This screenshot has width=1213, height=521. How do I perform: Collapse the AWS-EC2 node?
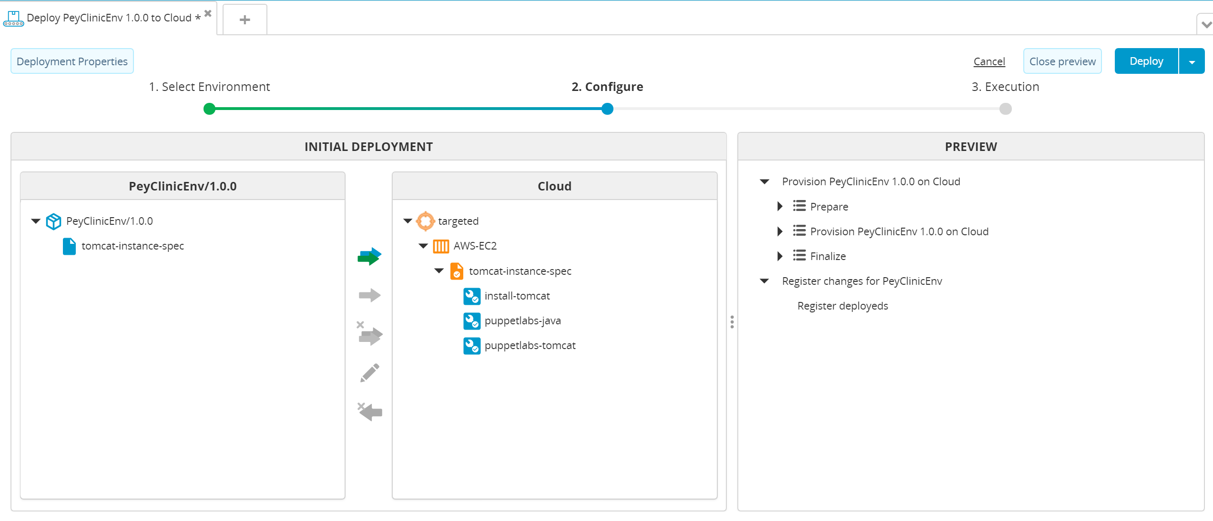[423, 246]
